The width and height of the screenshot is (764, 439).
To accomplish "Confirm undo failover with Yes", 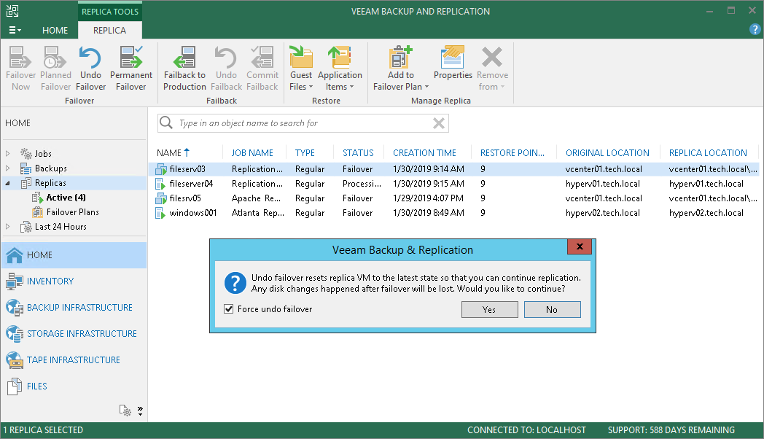I will coord(489,309).
